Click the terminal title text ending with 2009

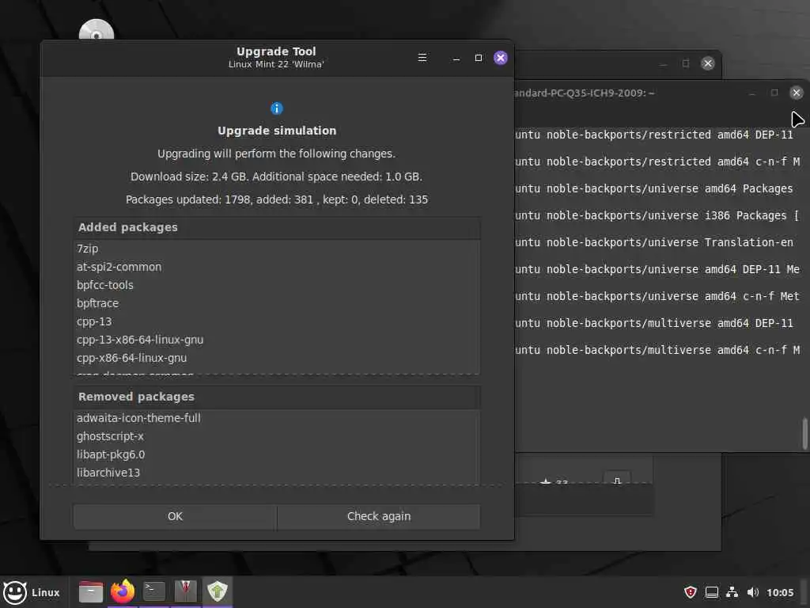click(585, 93)
